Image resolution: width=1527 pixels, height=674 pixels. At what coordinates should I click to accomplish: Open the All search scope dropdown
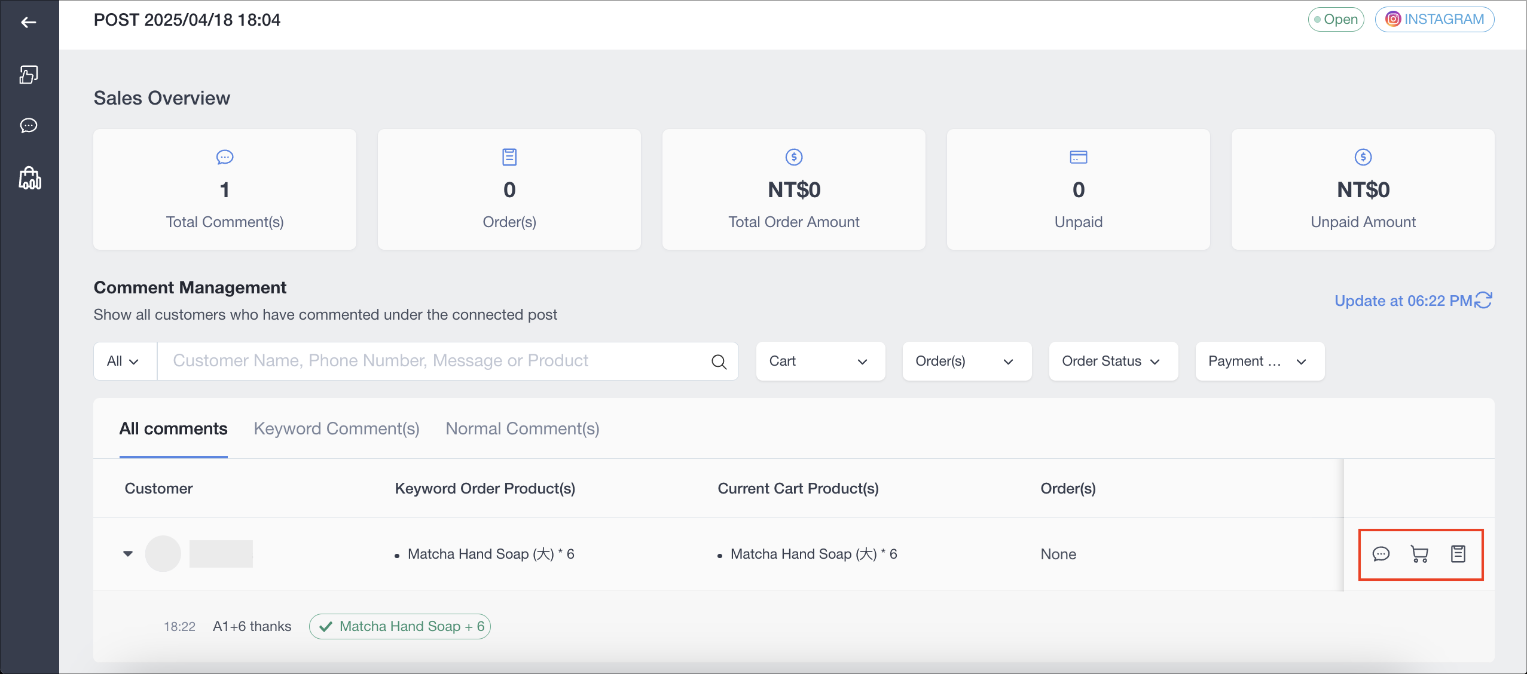click(125, 361)
